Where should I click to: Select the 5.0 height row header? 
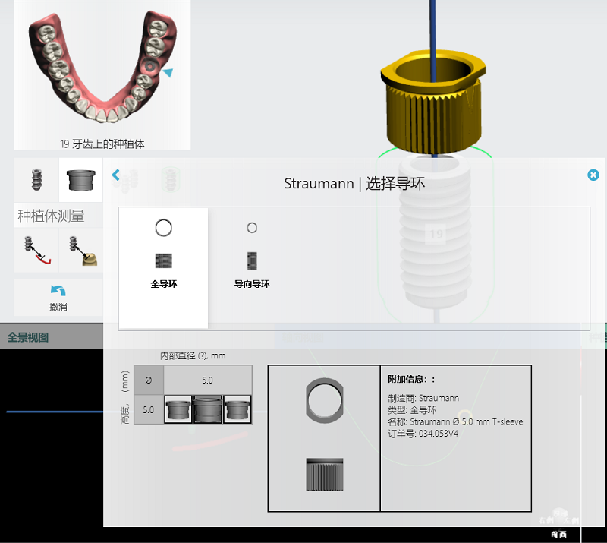pos(148,409)
